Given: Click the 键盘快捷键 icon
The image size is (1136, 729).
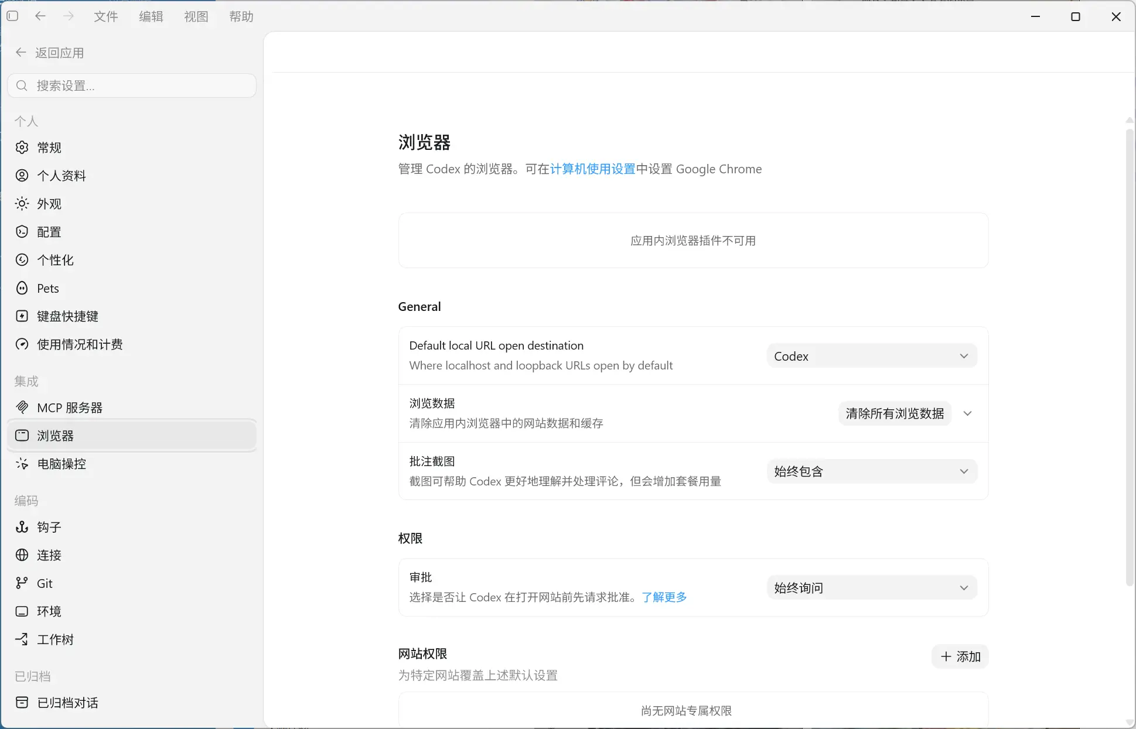Looking at the screenshot, I should (22, 316).
